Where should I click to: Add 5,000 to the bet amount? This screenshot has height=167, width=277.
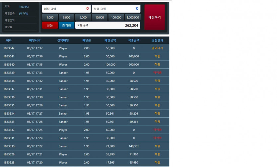[x=83, y=18]
